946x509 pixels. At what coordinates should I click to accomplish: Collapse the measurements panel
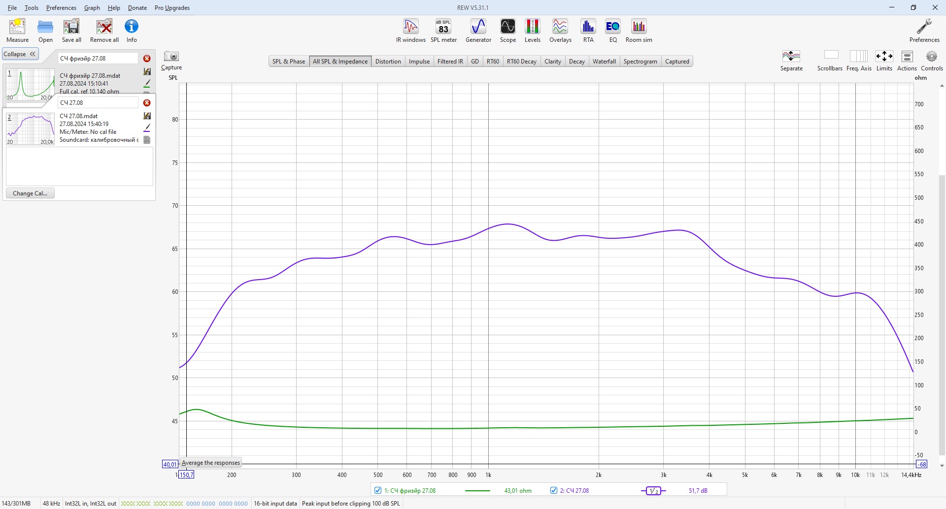(x=20, y=54)
